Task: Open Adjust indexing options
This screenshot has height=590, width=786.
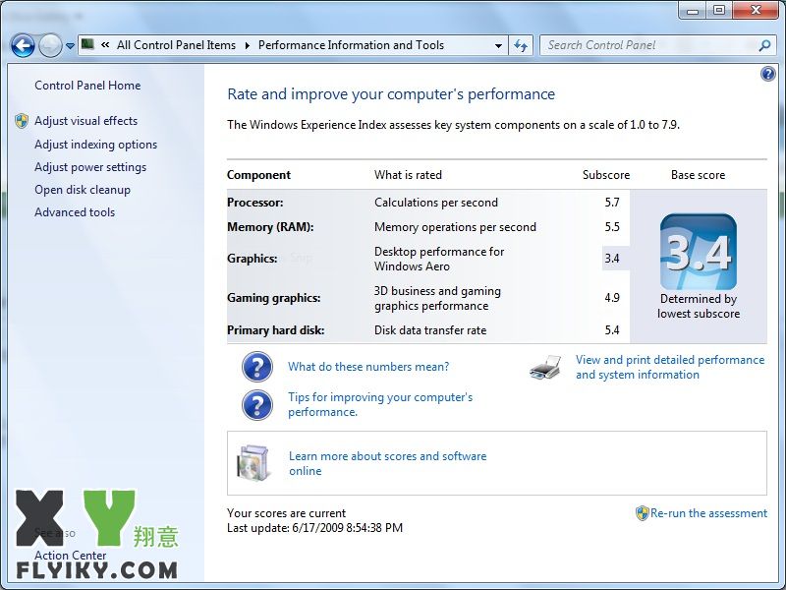Action: pos(95,145)
